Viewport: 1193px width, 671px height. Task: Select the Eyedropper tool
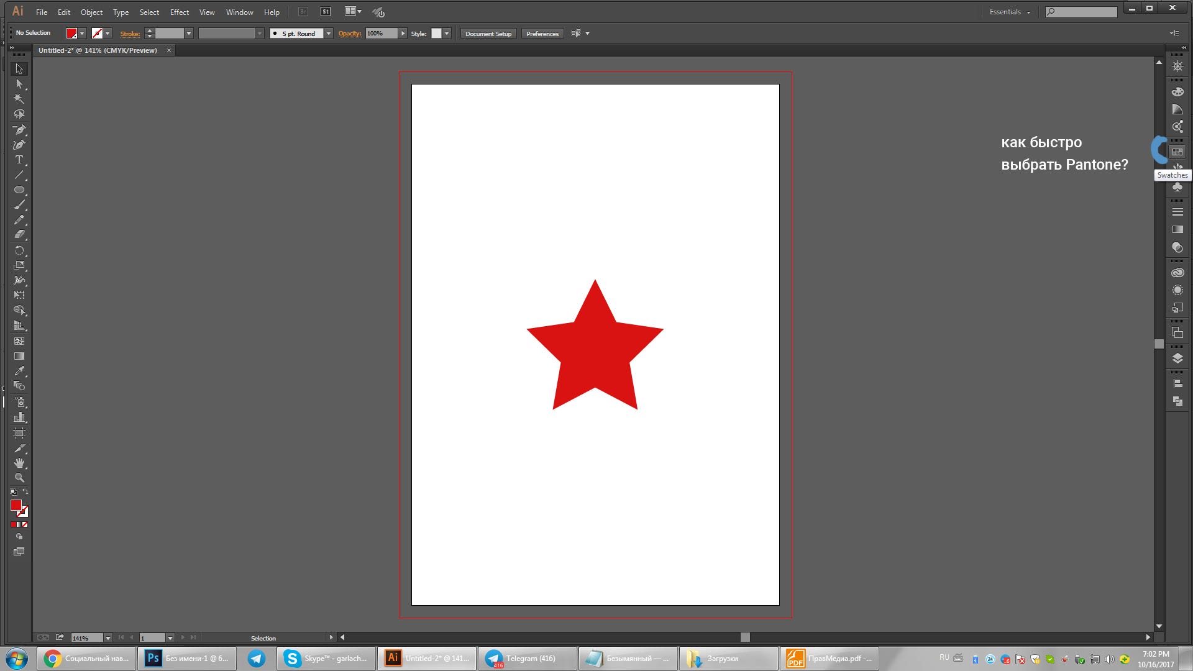[x=19, y=371]
